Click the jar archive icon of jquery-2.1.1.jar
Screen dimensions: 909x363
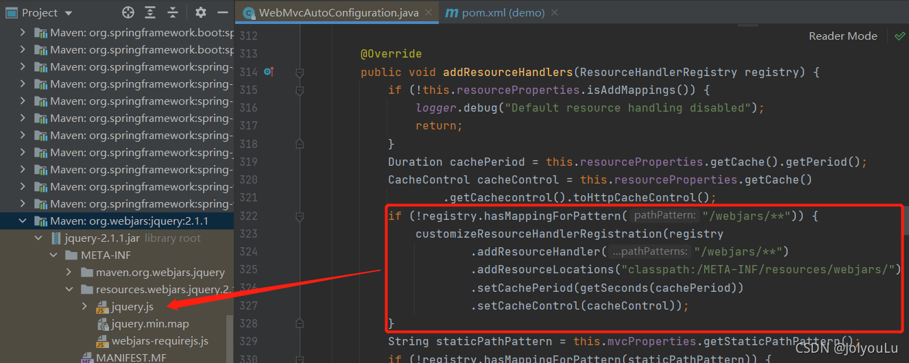pos(56,238)
